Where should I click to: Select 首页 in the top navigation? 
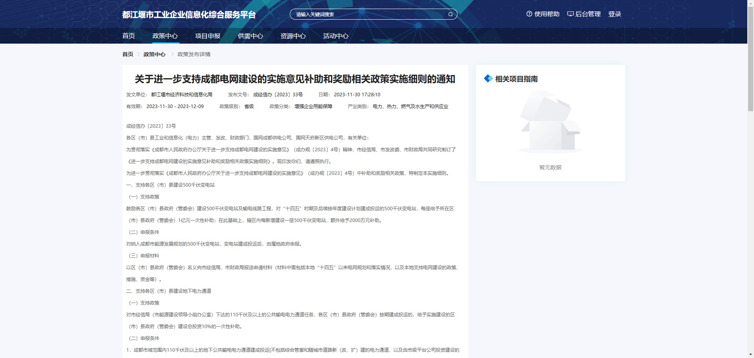pos(129,36)
